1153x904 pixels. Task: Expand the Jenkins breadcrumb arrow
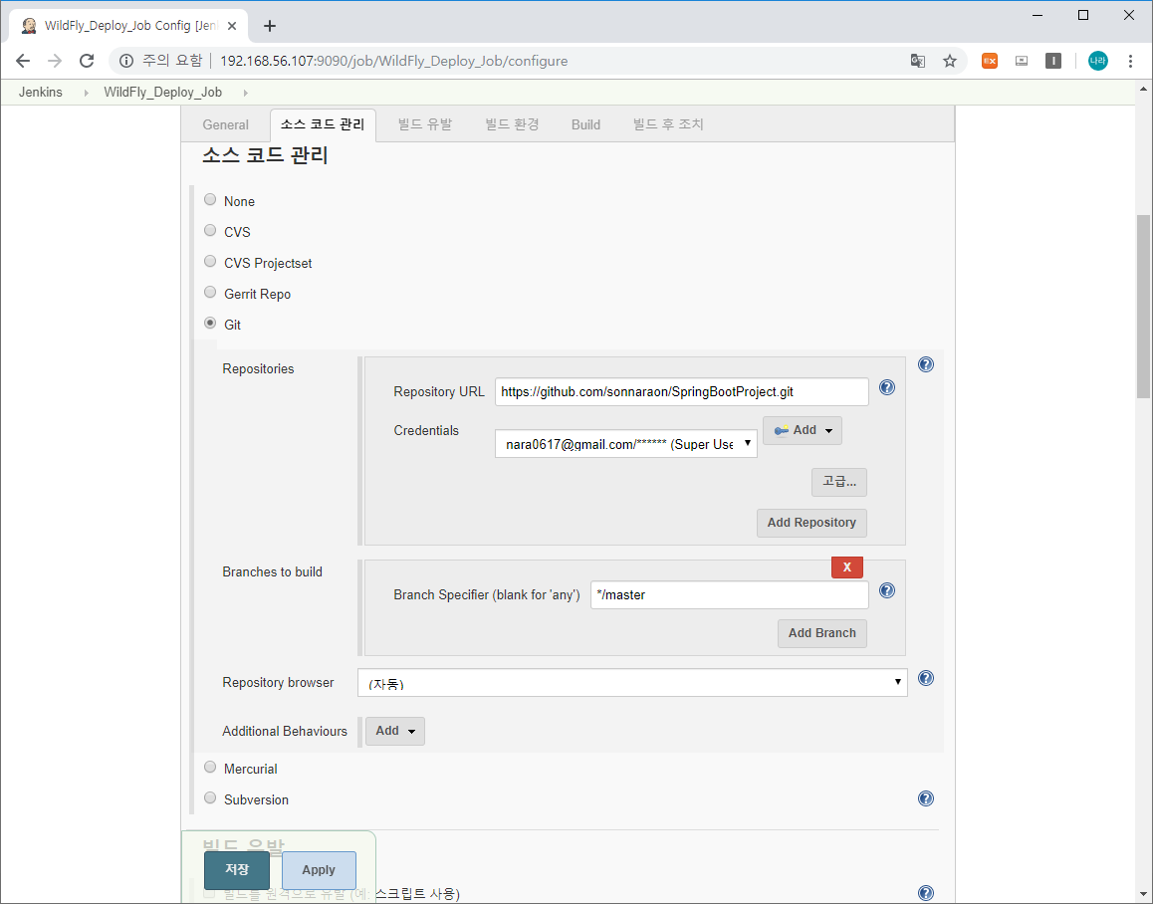(86, 93)
